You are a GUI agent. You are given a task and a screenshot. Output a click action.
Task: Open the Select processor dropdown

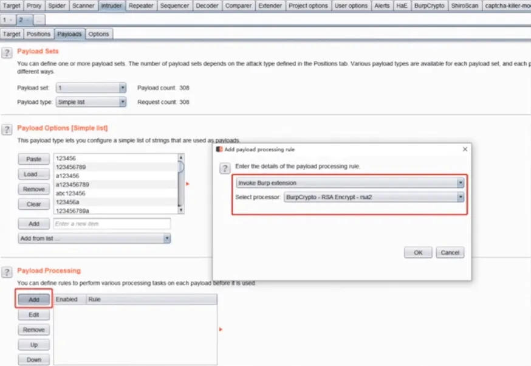click(x=374, y=197)
